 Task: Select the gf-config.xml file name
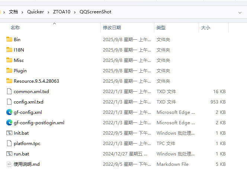pyautogui.click(x=28, y=112)
